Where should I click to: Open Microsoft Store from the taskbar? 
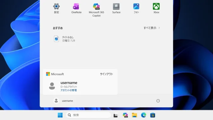(x=152, y=115)
